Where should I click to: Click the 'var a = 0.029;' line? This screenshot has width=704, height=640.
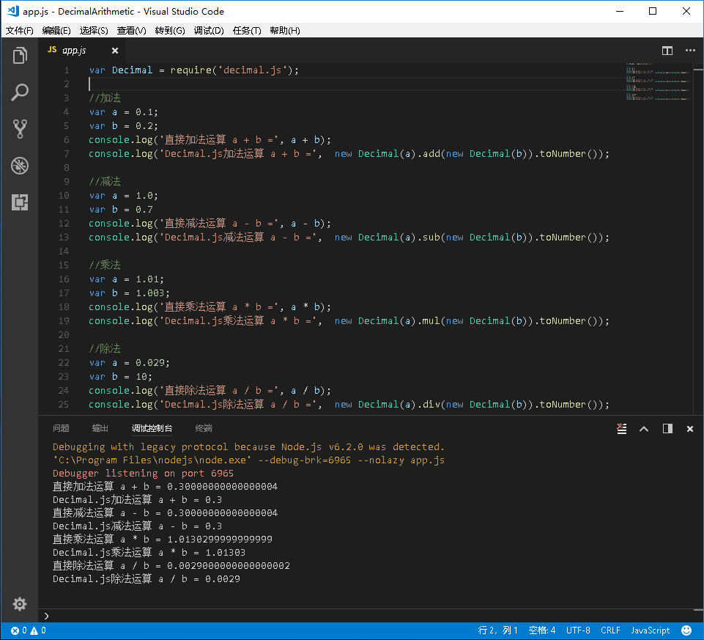pyautogui.click(x=130, y=363)
